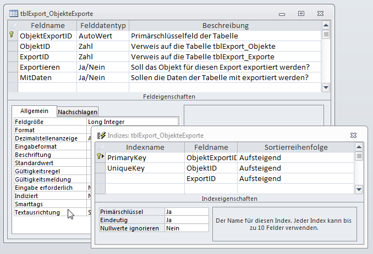Click description 'Sollen die Daten der Tabelle mit exportiert werden?'
This screenshot has width=373, height=254.
click(220, 77)
